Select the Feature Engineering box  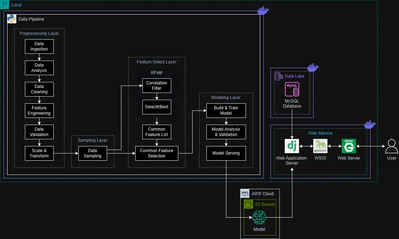pyautogui.click(x=39, y=110)
